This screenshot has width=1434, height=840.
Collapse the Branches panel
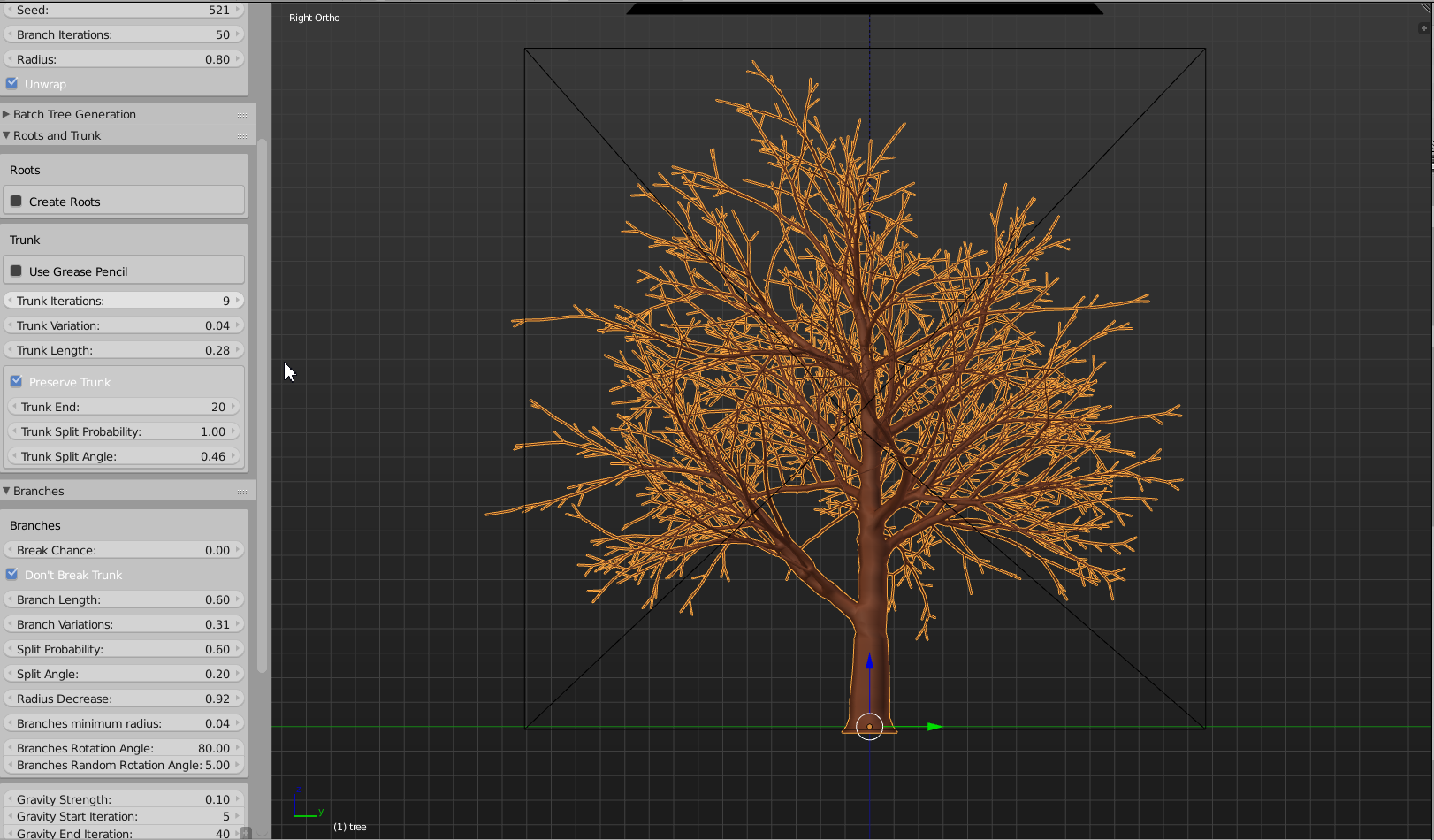click(6, 491)
